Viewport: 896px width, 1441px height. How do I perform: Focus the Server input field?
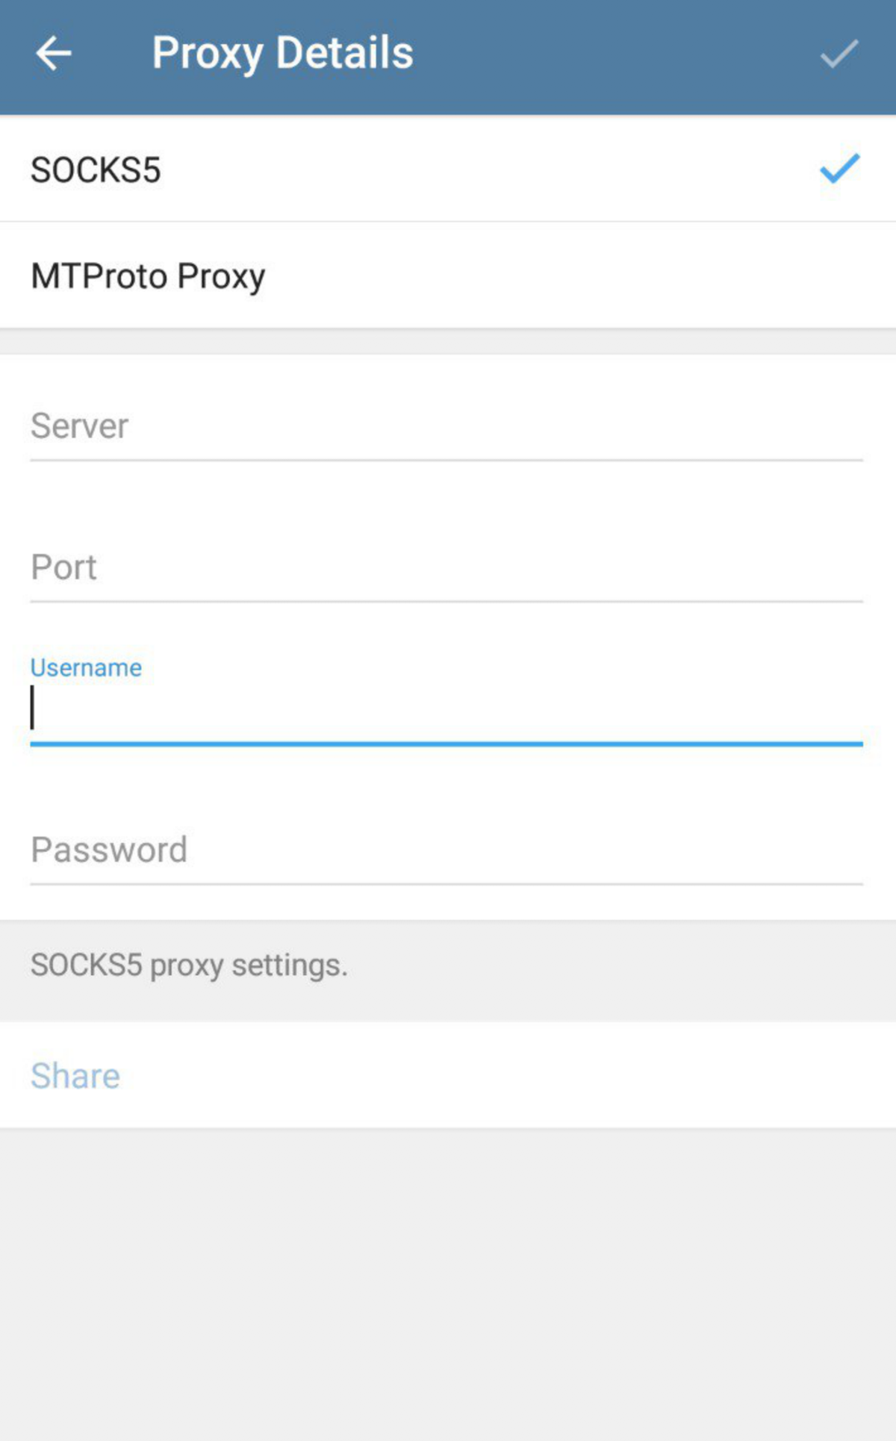(x=447, y=427)
